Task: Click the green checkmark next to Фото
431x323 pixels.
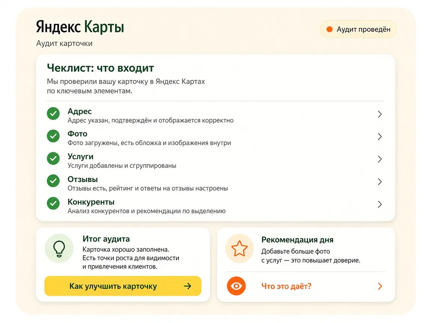Action: click(x=53, y=136)
